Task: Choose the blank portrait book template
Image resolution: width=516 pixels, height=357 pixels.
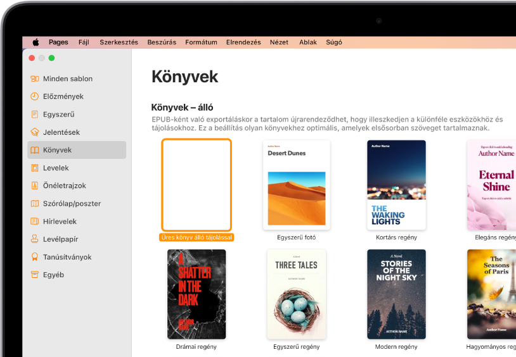Action: 197,185
